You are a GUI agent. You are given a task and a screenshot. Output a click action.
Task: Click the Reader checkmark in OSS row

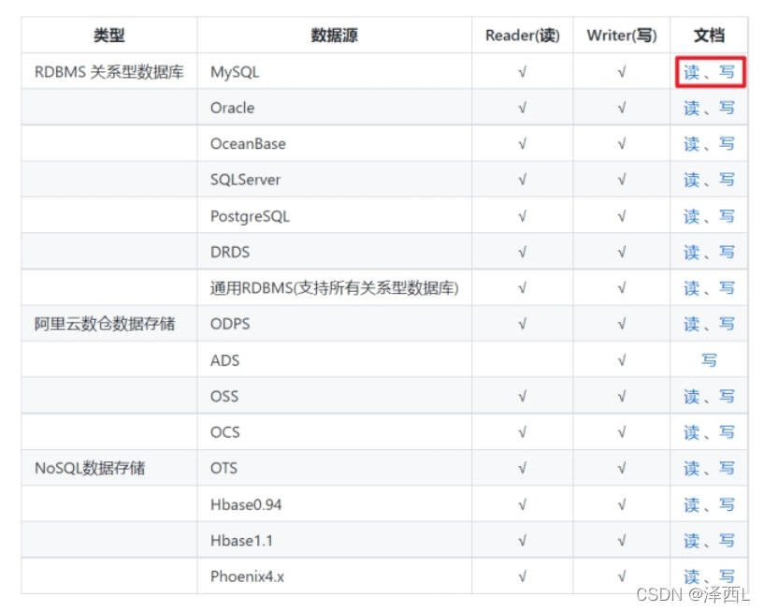[523, 397]
